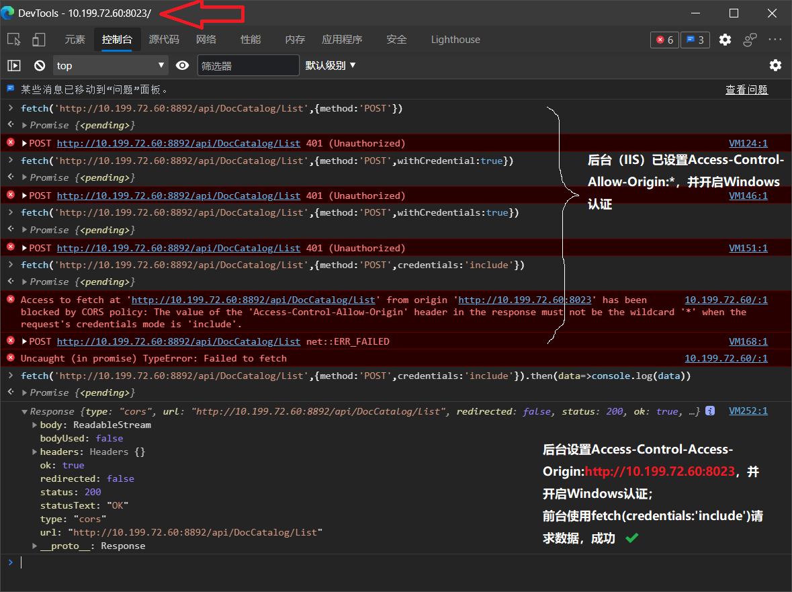Click the redirected: false property row

(87, 478)
